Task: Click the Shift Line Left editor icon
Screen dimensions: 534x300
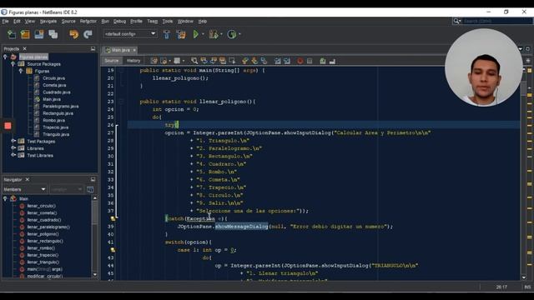Action: [278, 61]
